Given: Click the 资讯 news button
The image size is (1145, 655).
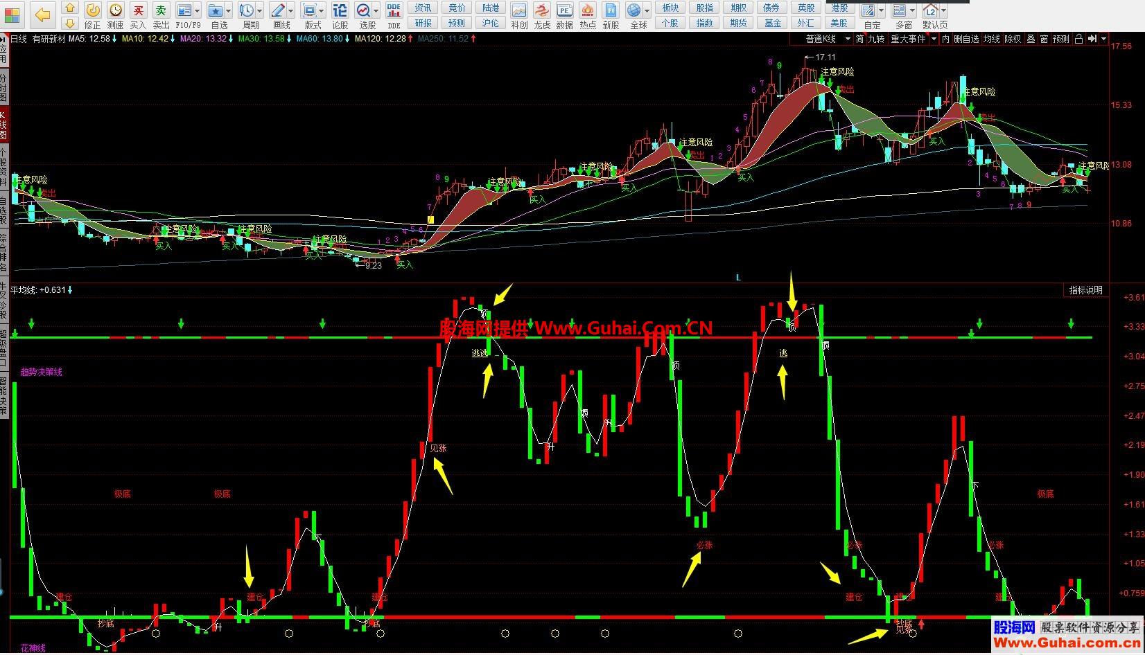Looking at the screenshot, I should (x=423, y=8).
